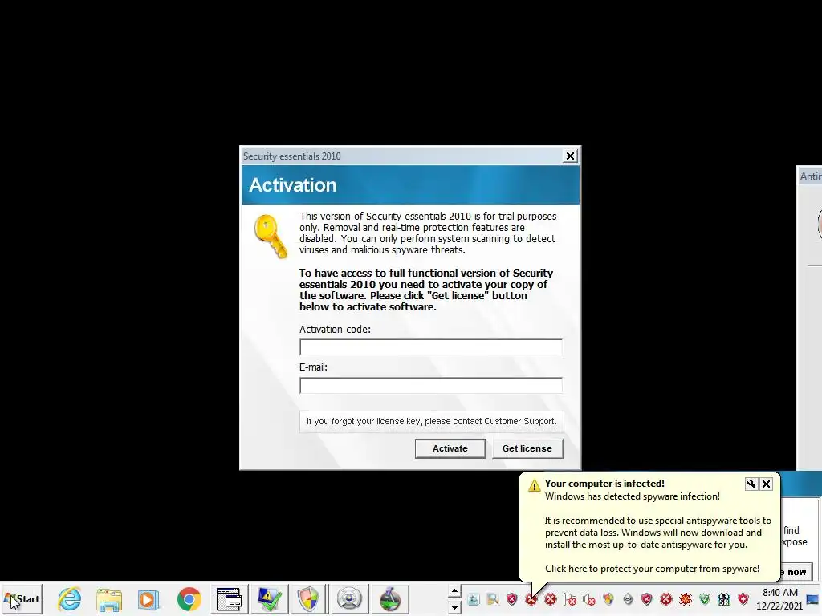
Task: Open the monitor with warning and checkmark taskbar button
Action: (268, 598)
